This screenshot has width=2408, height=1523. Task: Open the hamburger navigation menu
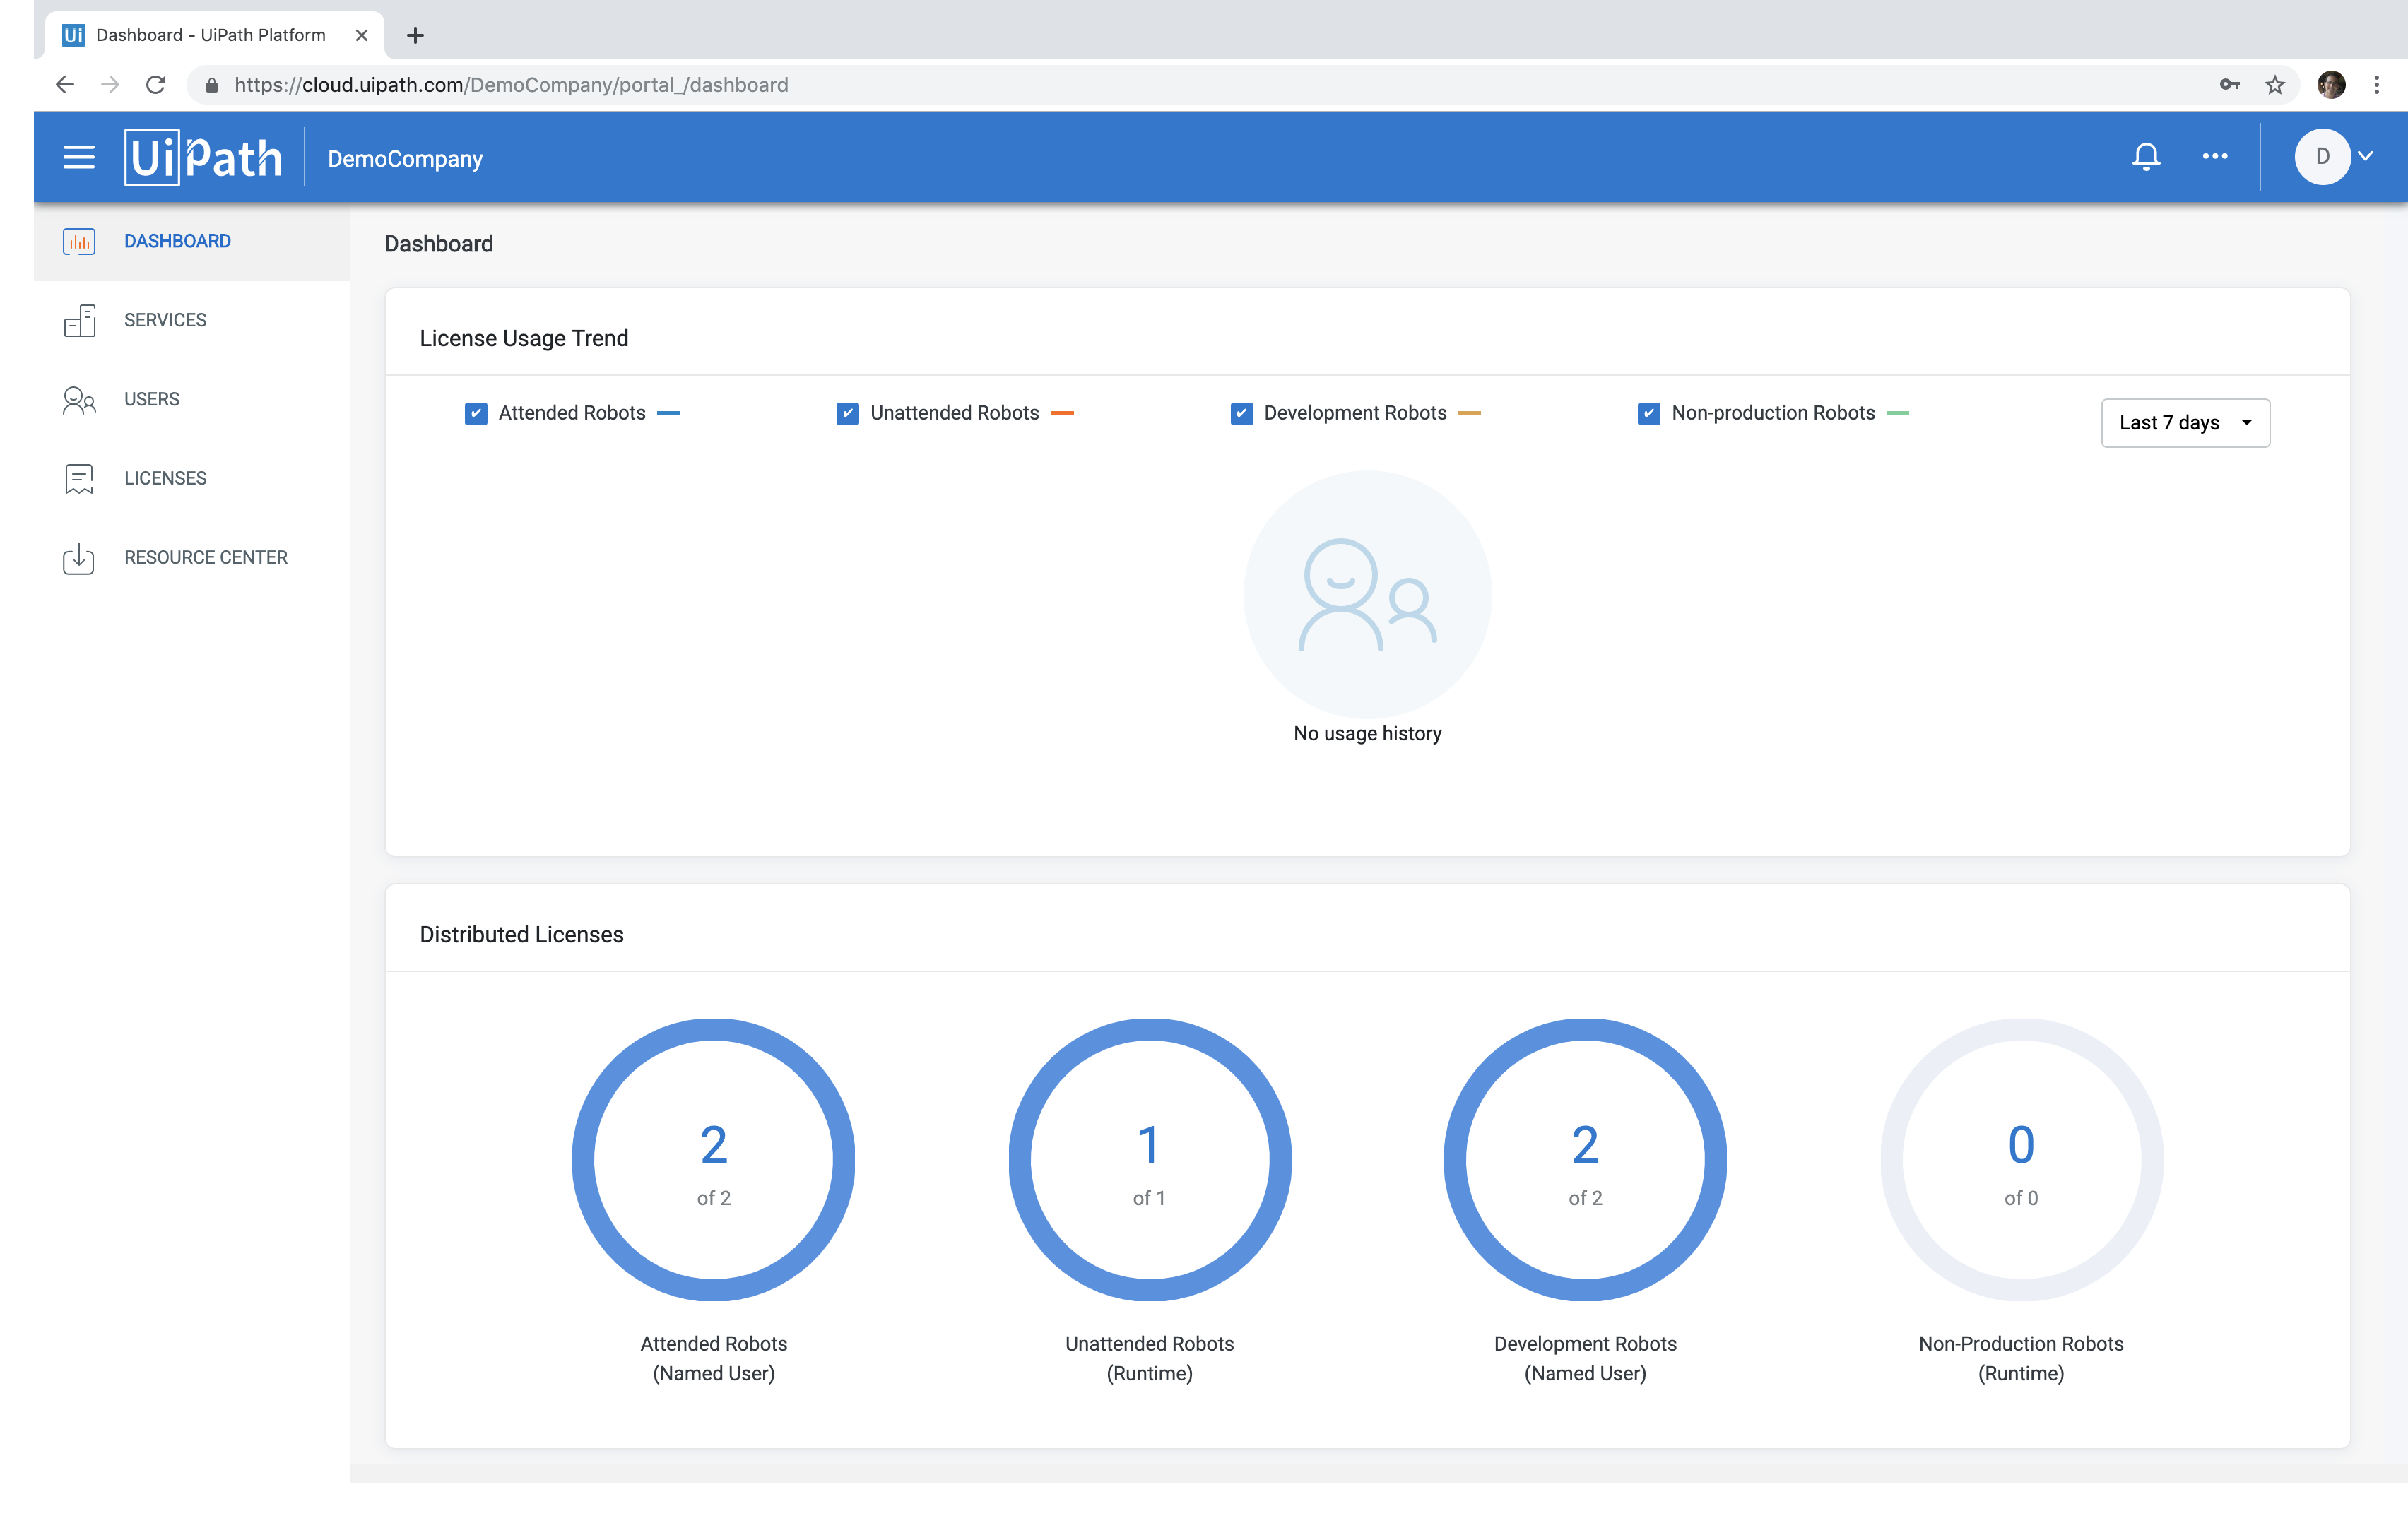(79, 157)
